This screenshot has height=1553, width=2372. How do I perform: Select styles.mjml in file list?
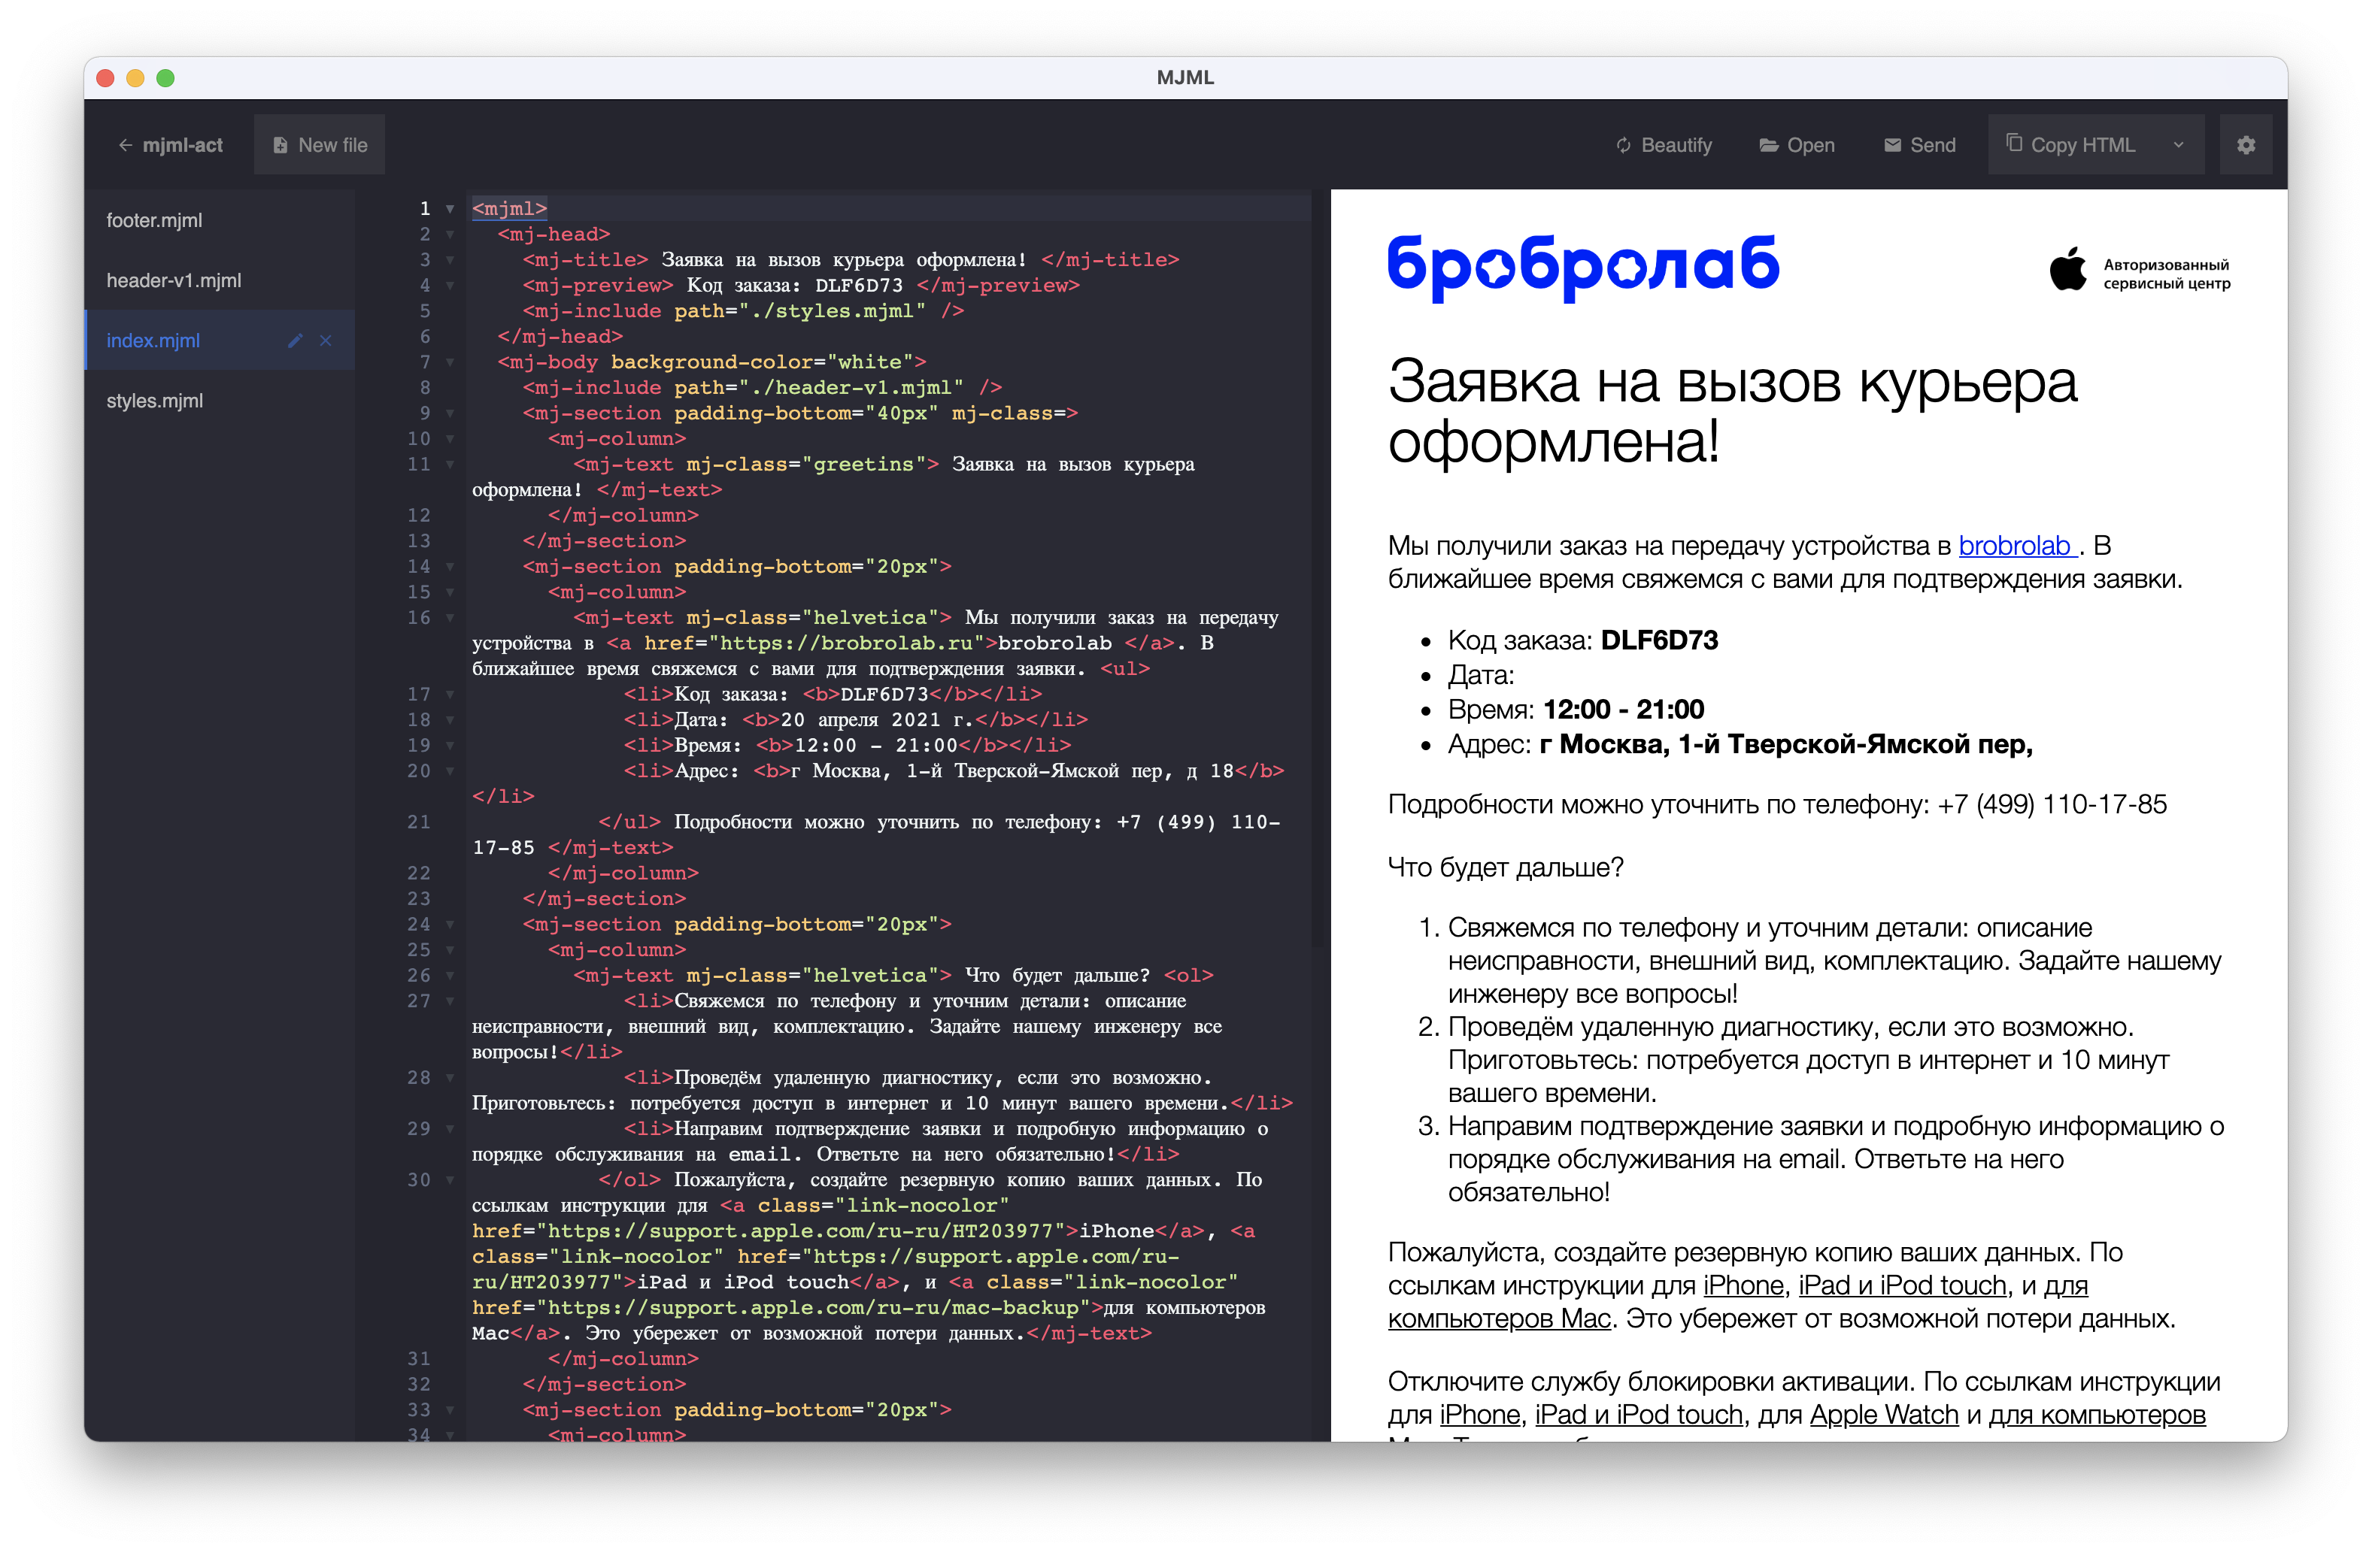pos(154,401)
